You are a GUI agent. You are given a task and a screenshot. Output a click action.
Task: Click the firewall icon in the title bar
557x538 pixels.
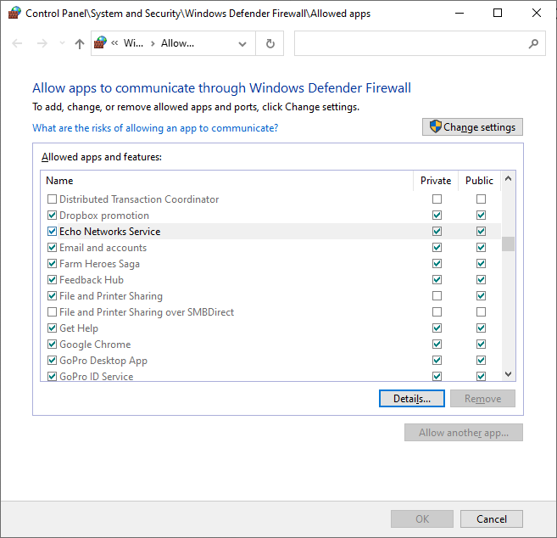[x=14, y=14]
